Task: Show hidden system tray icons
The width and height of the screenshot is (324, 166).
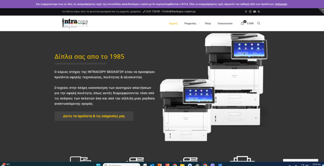Action: [x=290, y=165]
